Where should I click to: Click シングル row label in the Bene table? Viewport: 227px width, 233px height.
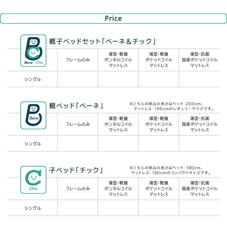click(x=33, y=144)
